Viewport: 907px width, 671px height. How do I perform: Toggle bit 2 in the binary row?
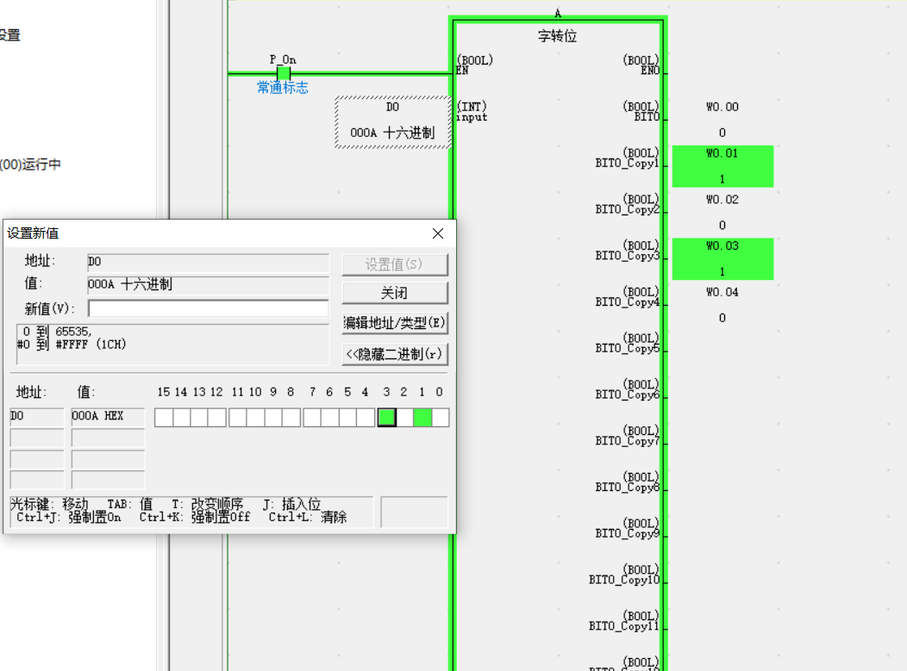tap(404, 418)
